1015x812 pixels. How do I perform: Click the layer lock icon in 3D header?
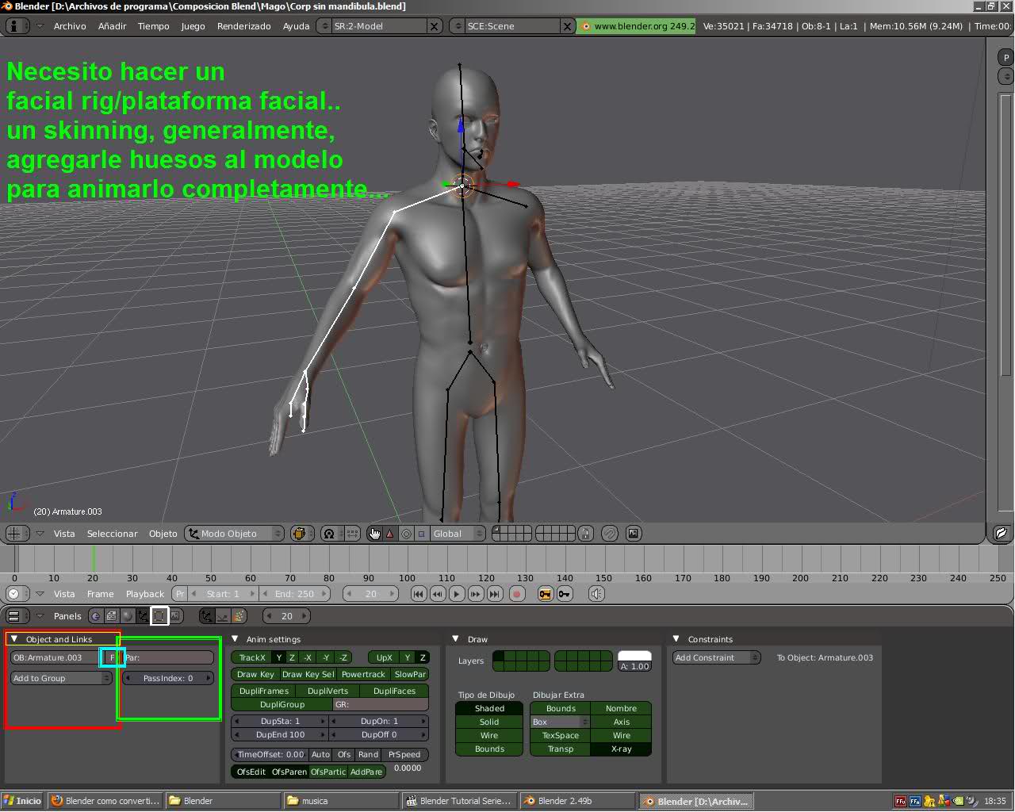pyautogui.click(x=585, y=534)
